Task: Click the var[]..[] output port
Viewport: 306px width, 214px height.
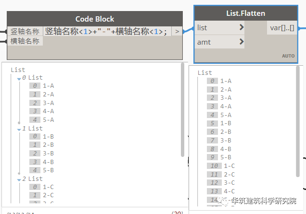Action: click(282, 28)
